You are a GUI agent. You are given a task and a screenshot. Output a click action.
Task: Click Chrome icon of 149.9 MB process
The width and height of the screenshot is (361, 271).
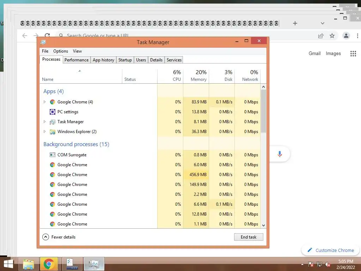[x=53, y=185]
